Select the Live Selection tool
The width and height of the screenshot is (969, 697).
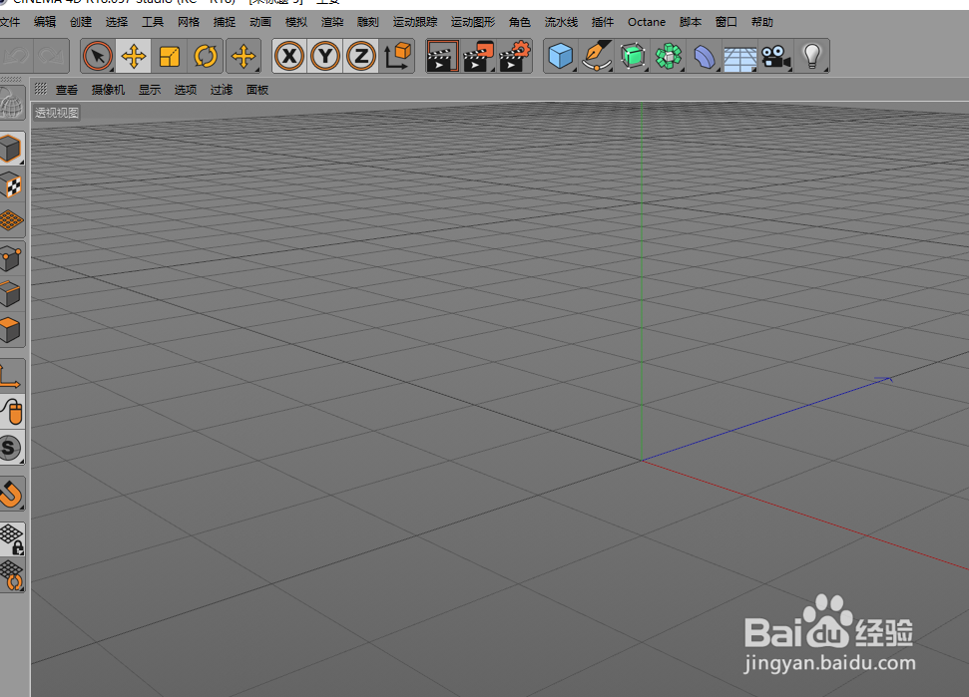click(98, 56)
